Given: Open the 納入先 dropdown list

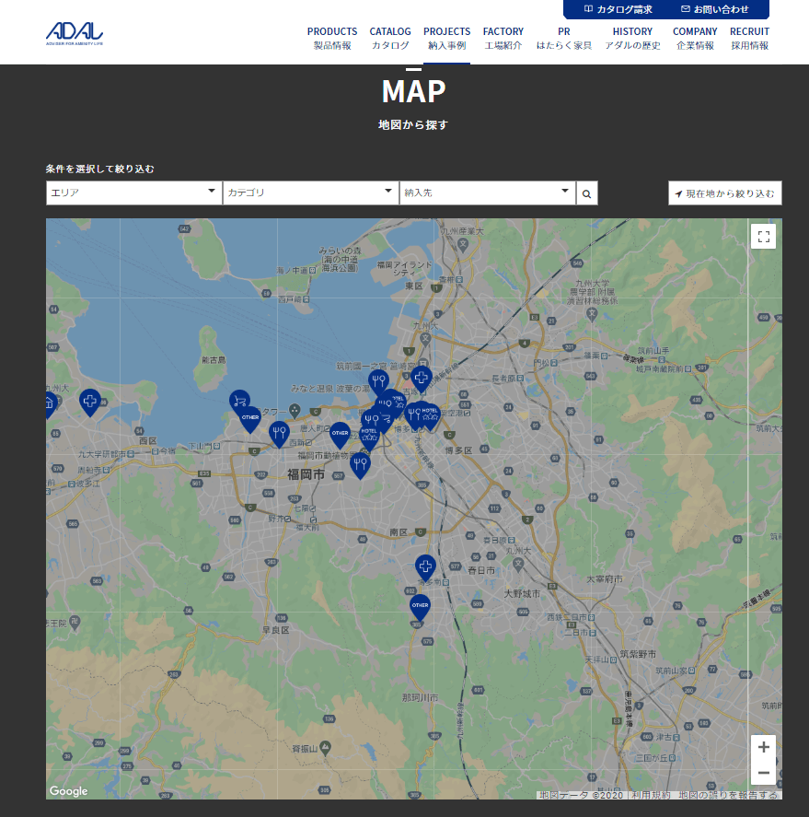Looking at the screenshot, I should (x=487, y=193).
